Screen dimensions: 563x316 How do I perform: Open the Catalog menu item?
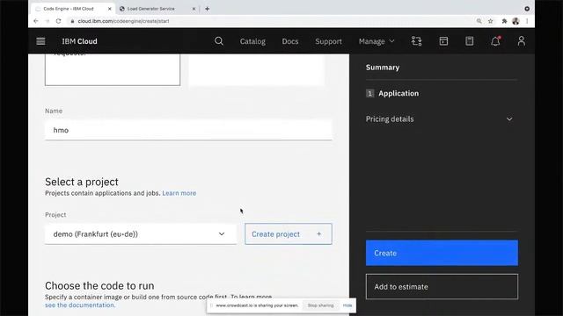click(252, 41)
